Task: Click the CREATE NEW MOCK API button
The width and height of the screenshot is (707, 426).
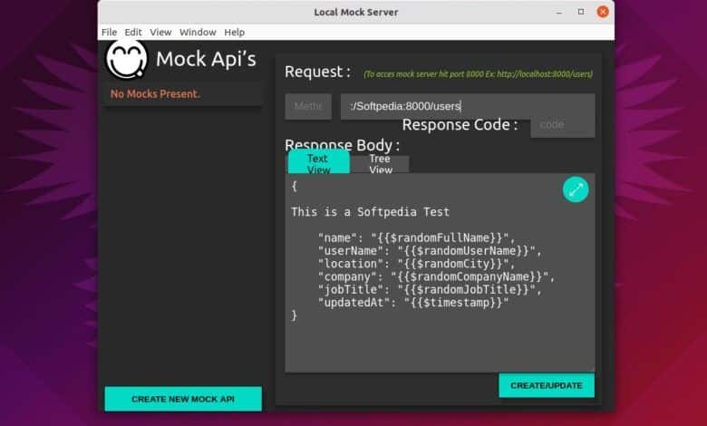Action: click(x=183, y=399)
